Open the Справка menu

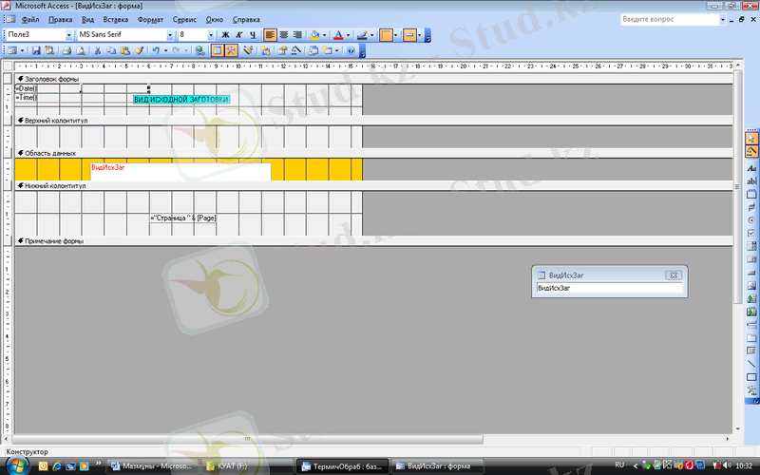coord(246,20)
